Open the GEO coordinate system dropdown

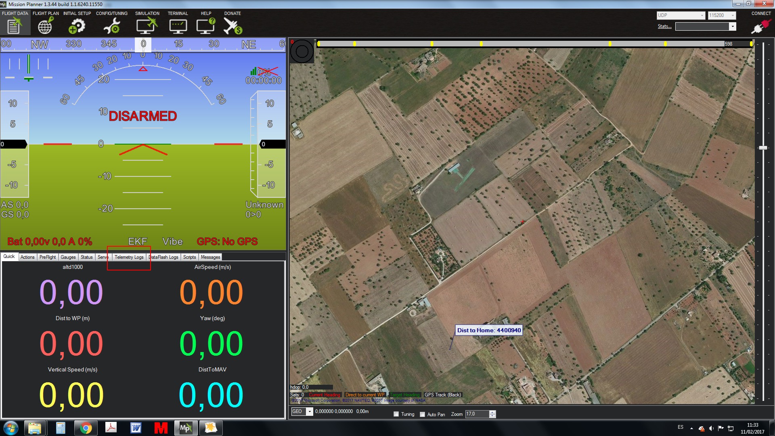tap(309, 411)
